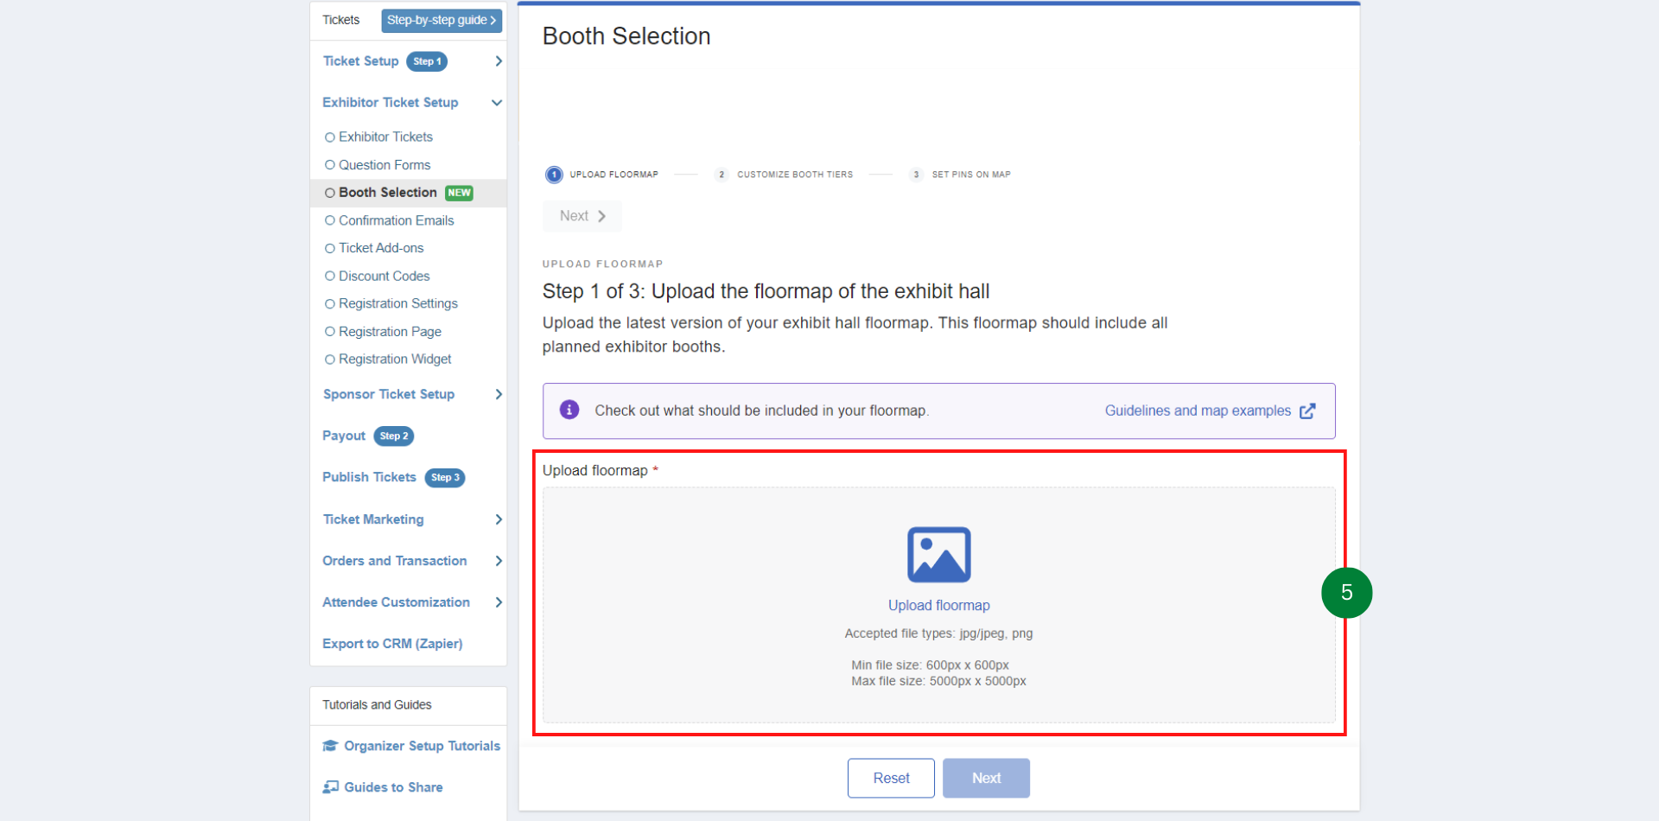Screen dimensions: 1659x821
Task: Open the Step-by-step guide button
Action: coord(441,20)
